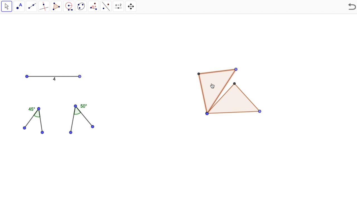The width and height of the screenshot is (357, 201).
Task: Click the segment length label 4
Action: pyautogui.click(x=54, y=79)
